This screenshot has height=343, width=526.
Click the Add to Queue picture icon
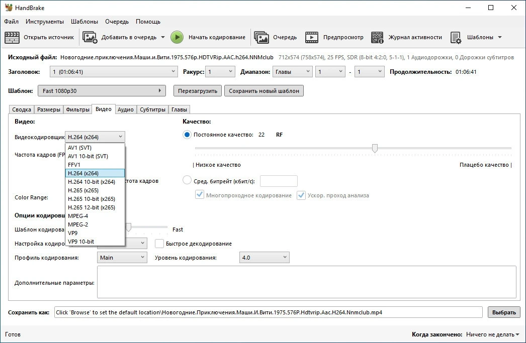tap(90, 37)
